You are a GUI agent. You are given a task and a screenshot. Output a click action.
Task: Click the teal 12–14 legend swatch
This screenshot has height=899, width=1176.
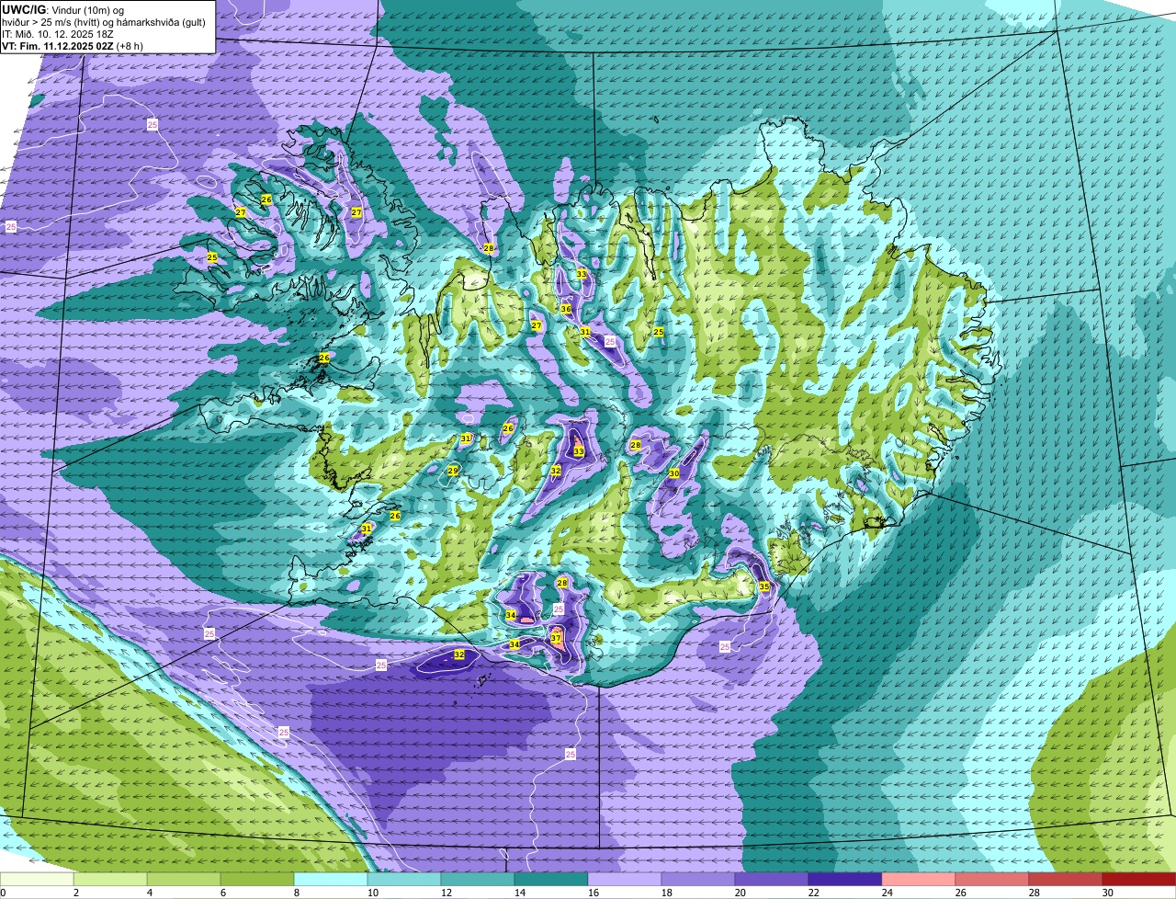pyautogui.click(x=478, y=879)
